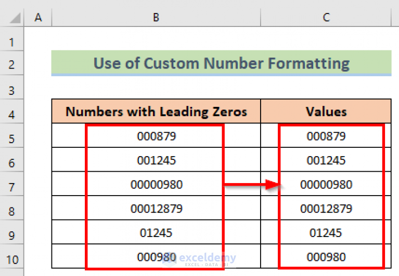Select row 4 header
The width and height of the screenshot is (399, 276).
click(x=12, y=112)
